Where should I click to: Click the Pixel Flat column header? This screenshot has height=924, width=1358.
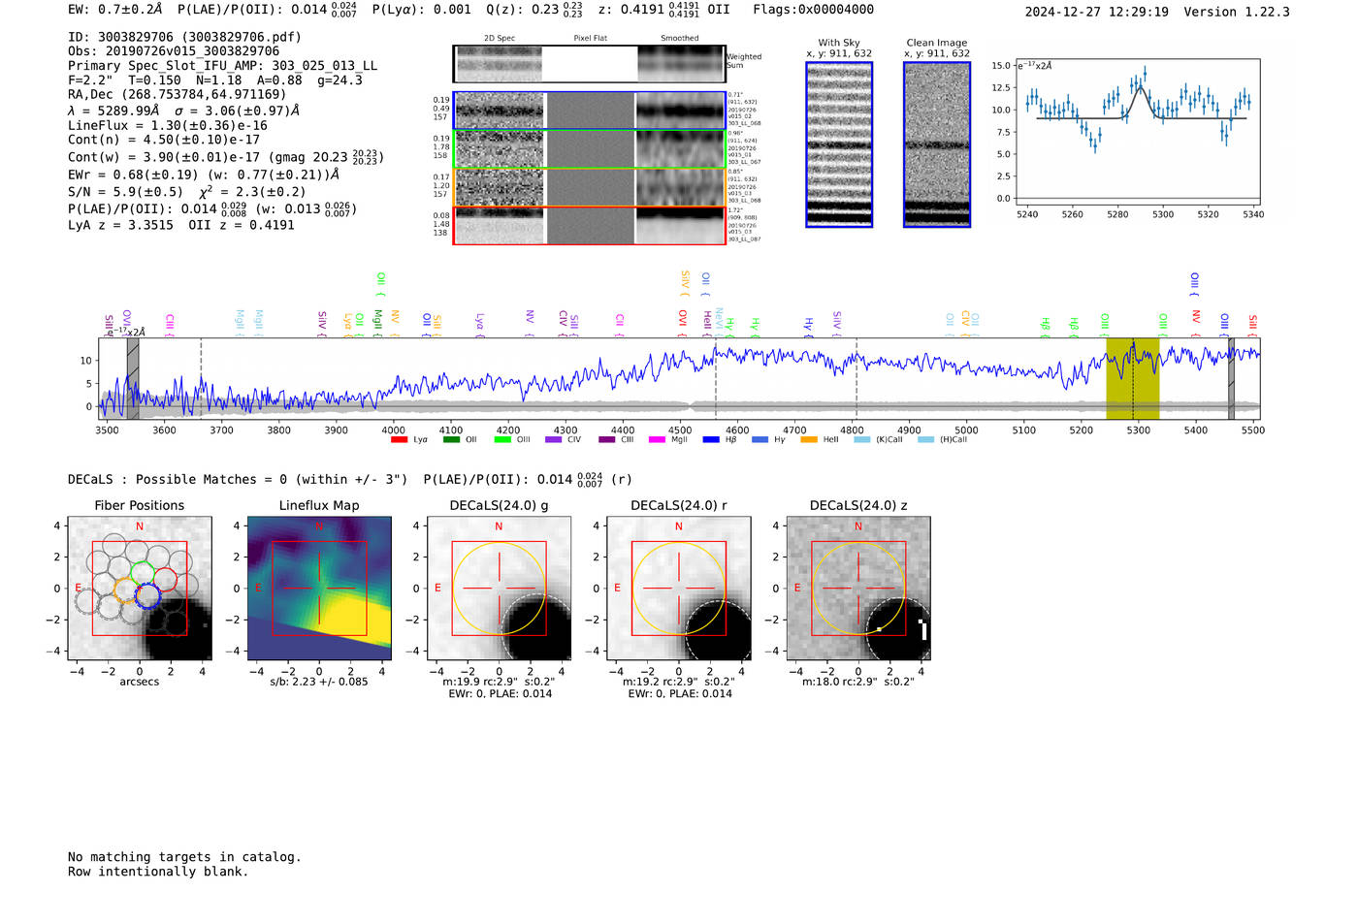tap(590, 38)
